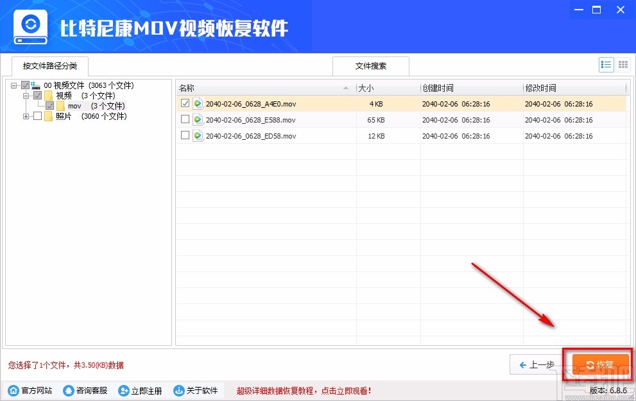636x401 pixels.
Task: Click the 恢复 recover button
Action: tap(597, 364)
